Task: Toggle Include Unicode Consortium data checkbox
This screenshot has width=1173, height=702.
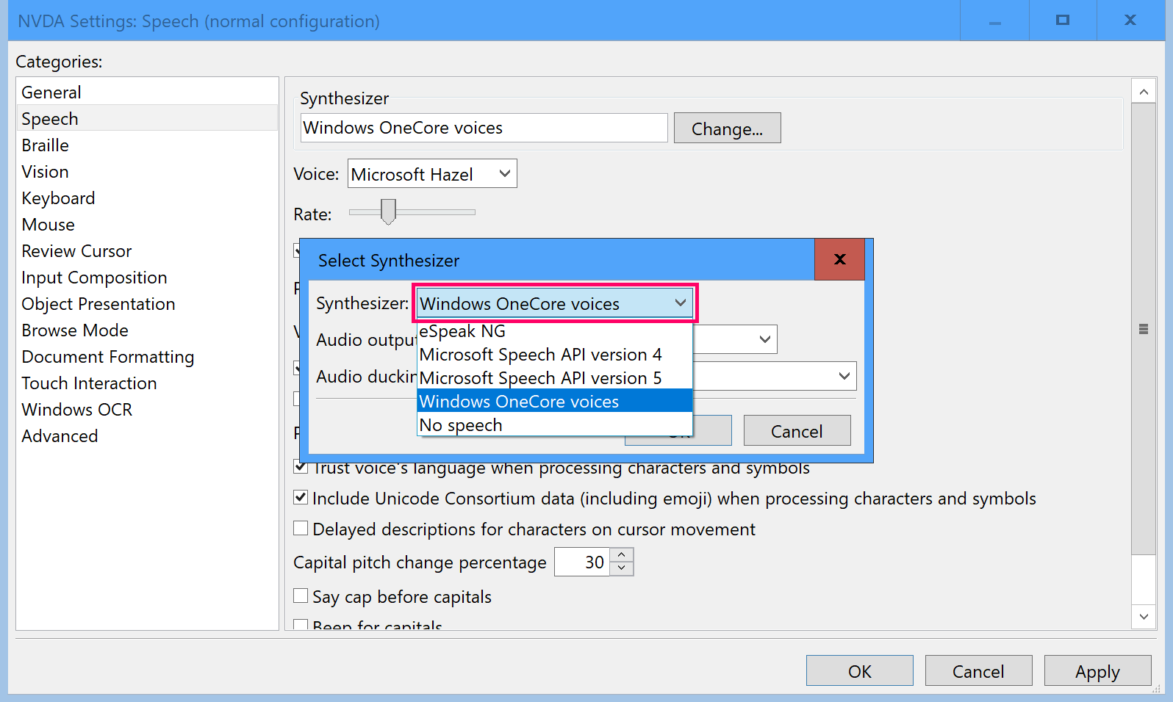Action: coord(301,497)
